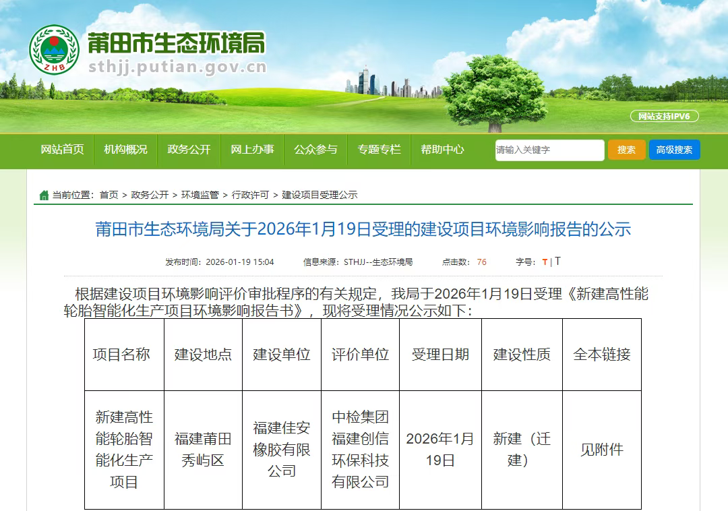728x511 pixels.
Task: Select the large T font size
Action: click(557, 262)
